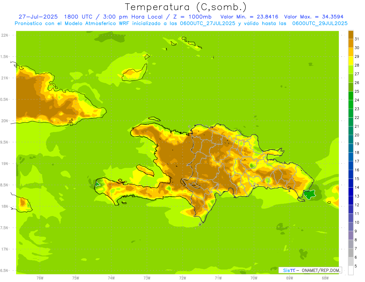
Task: Click the legend value '24'
Action: point(357,100)
